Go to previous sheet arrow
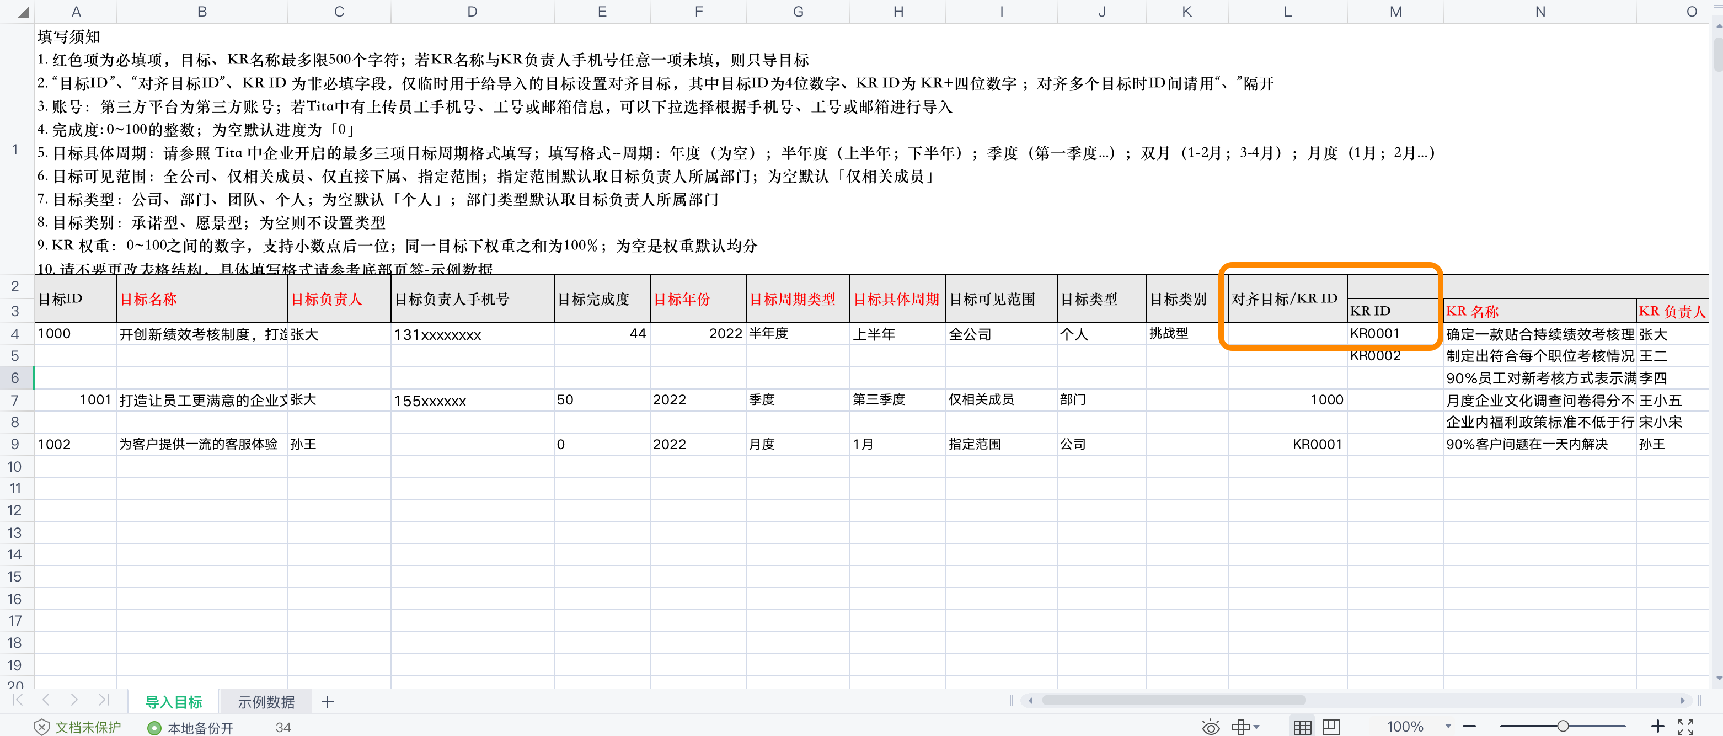This screenshot has height=736, width=1723. click(46, 700)
